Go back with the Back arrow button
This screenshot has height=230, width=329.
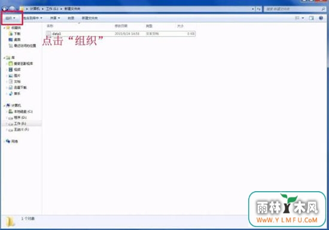point(4,8)
